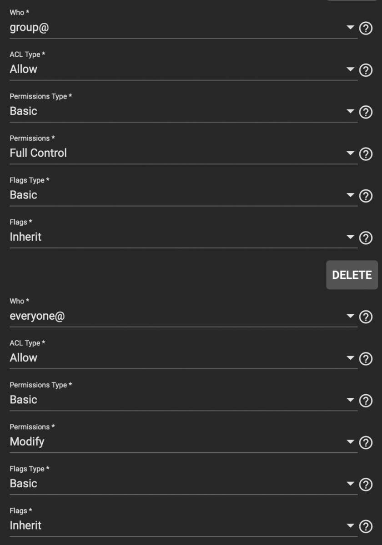Click the DELETE button
382x545 pixels.
point(352,275)
